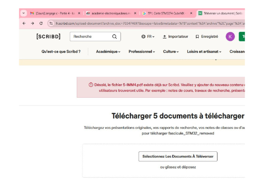This screenshot has width=264, height=186.
Task: Open the Croissance menu item
Action: tap(237, 52)
